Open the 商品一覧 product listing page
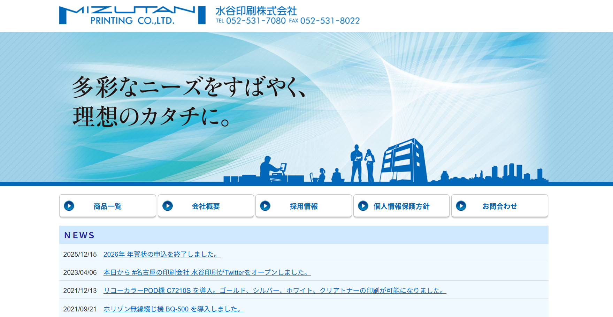Screen dimensions: 613x317 (107, 206)
